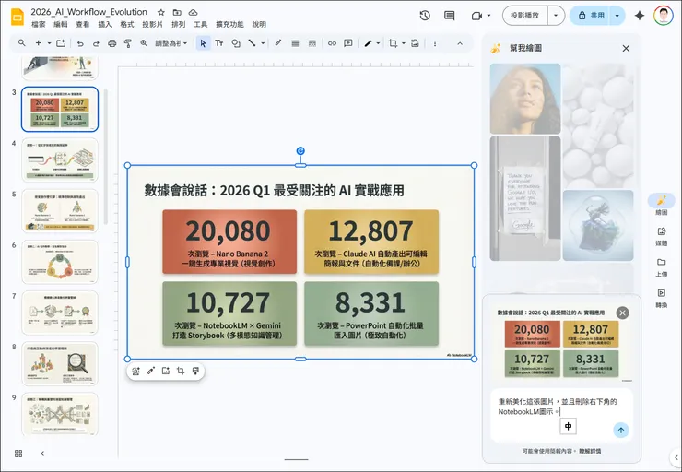Select the 媒體 side tab
This screenshot has width=682, height=472.
(x=661, y=236)
